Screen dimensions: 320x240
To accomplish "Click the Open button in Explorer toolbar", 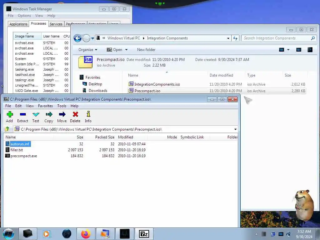I will coord(114,50).
